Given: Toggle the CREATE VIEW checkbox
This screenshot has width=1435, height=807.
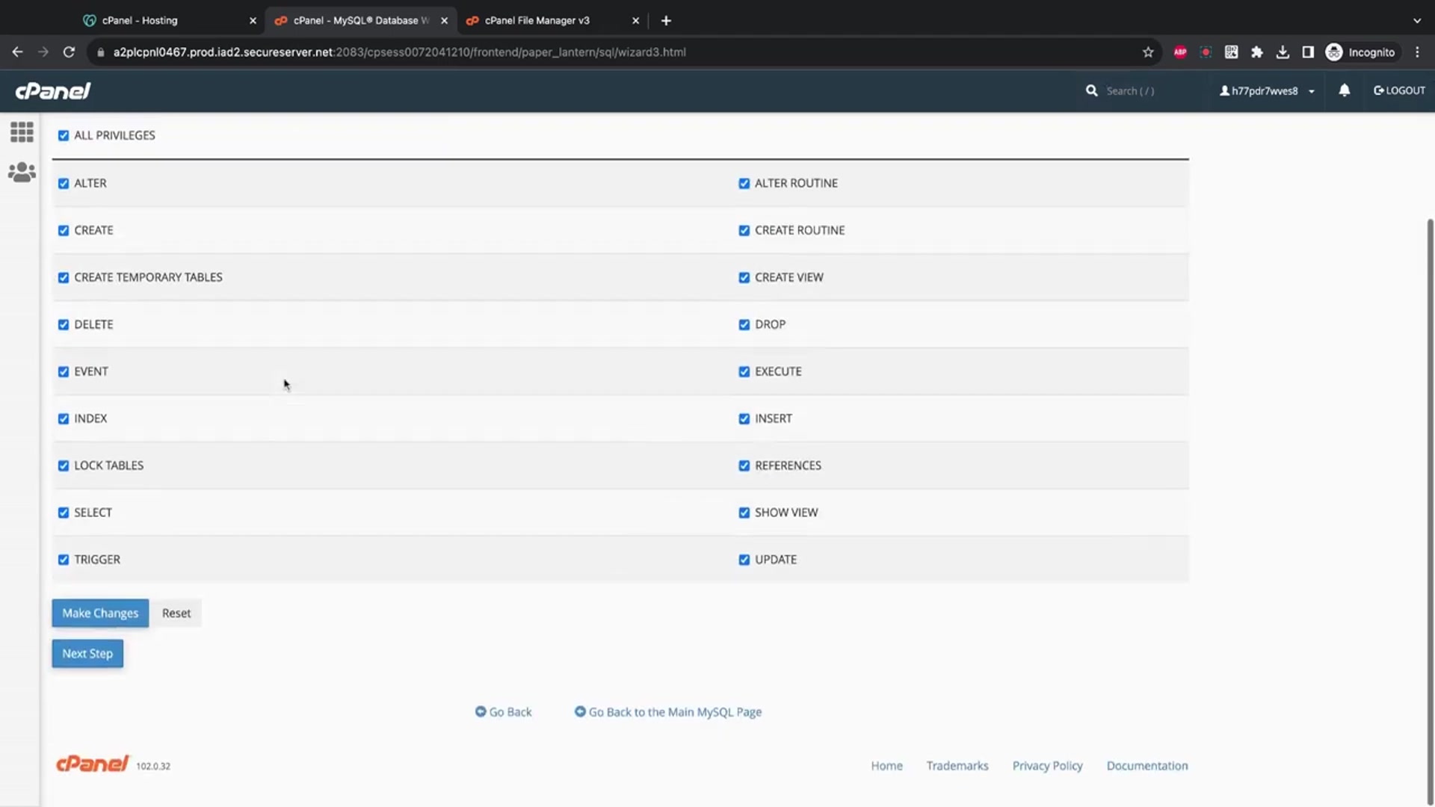Looking at the screenshot, I should (x=744, y=278).
